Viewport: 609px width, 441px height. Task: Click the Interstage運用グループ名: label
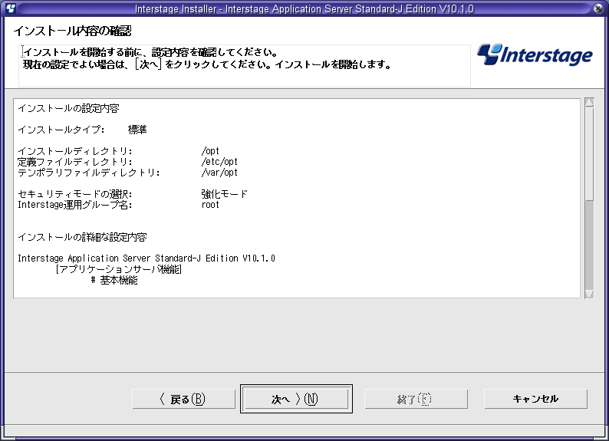tap(75, 205)
